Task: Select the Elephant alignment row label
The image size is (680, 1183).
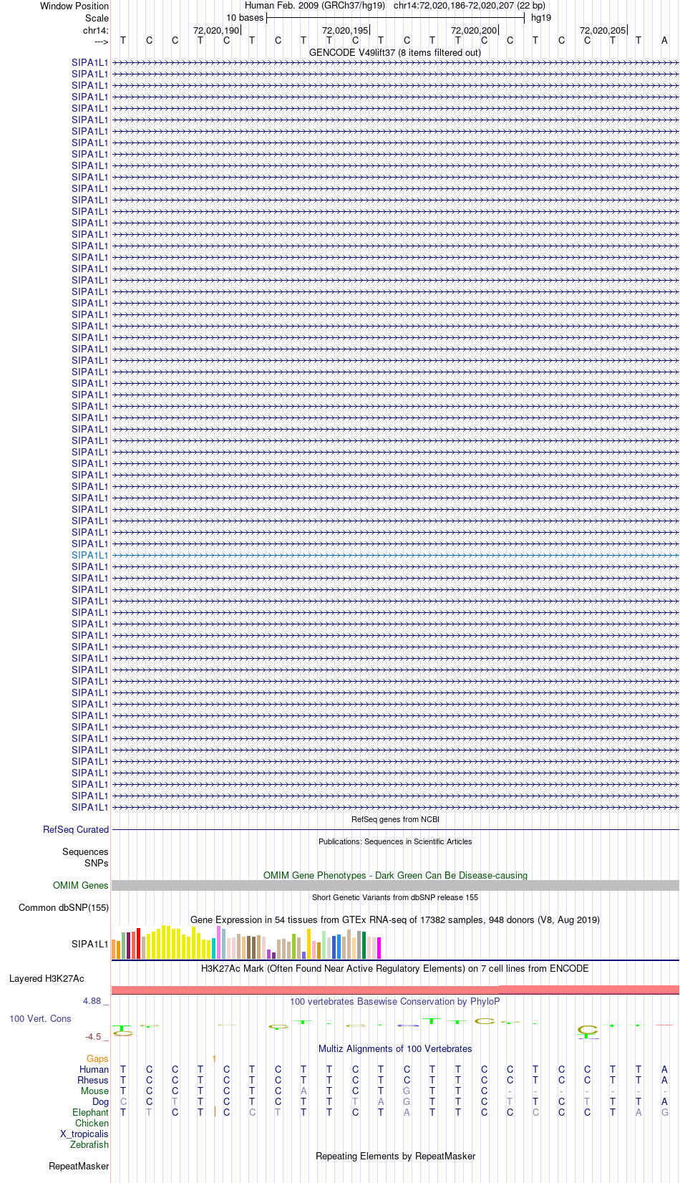Action: coord(91,1112)
